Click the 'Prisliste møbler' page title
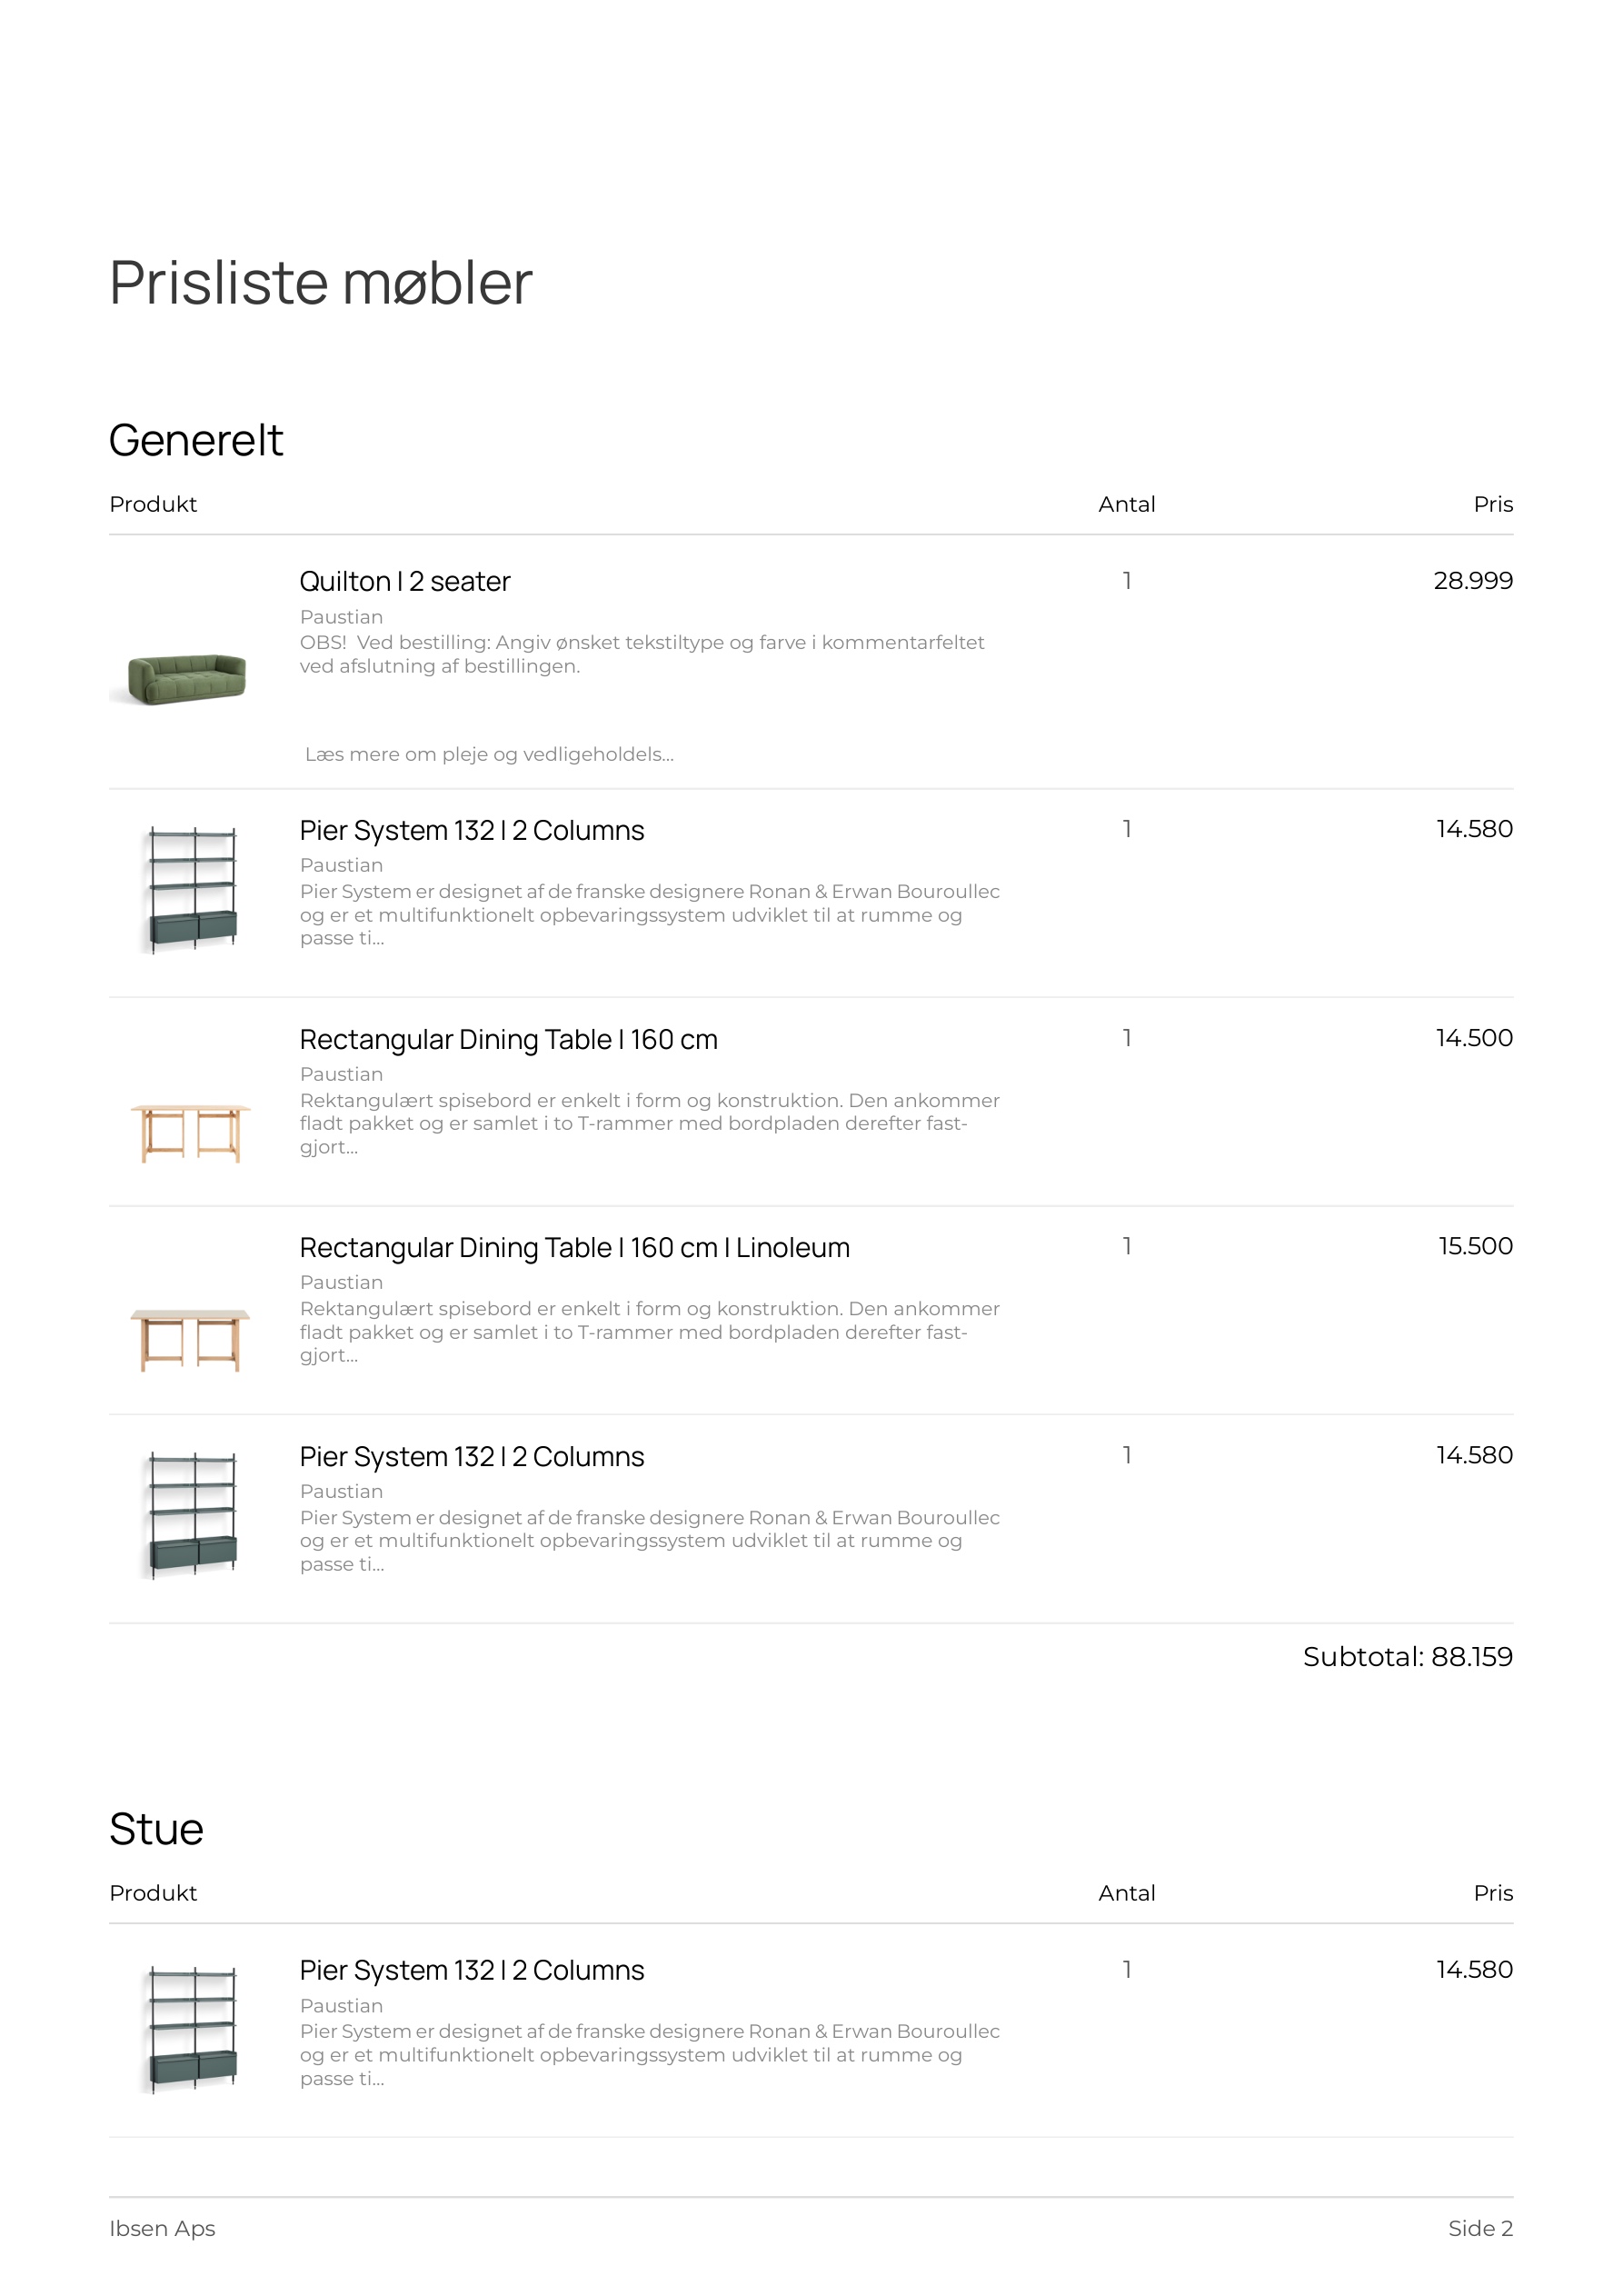 pos(320,282)
